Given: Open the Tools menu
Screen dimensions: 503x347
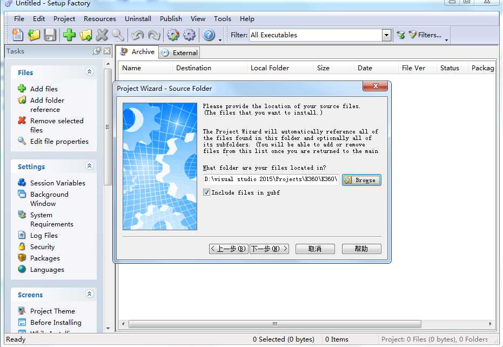Looking at the screenshot, I should [222, 18].
